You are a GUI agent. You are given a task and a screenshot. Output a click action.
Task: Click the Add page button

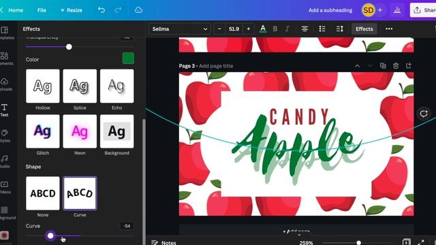click(296, 231)
